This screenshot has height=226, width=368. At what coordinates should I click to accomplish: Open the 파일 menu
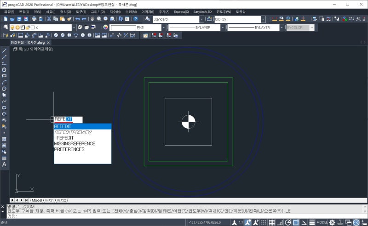(9, 12)
